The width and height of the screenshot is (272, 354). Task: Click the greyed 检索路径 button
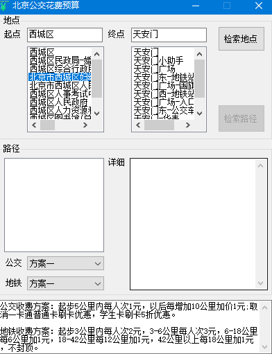(241, 118)
